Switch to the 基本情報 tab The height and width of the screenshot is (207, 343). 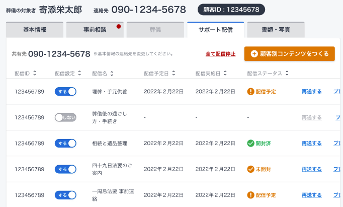[35, 30]
